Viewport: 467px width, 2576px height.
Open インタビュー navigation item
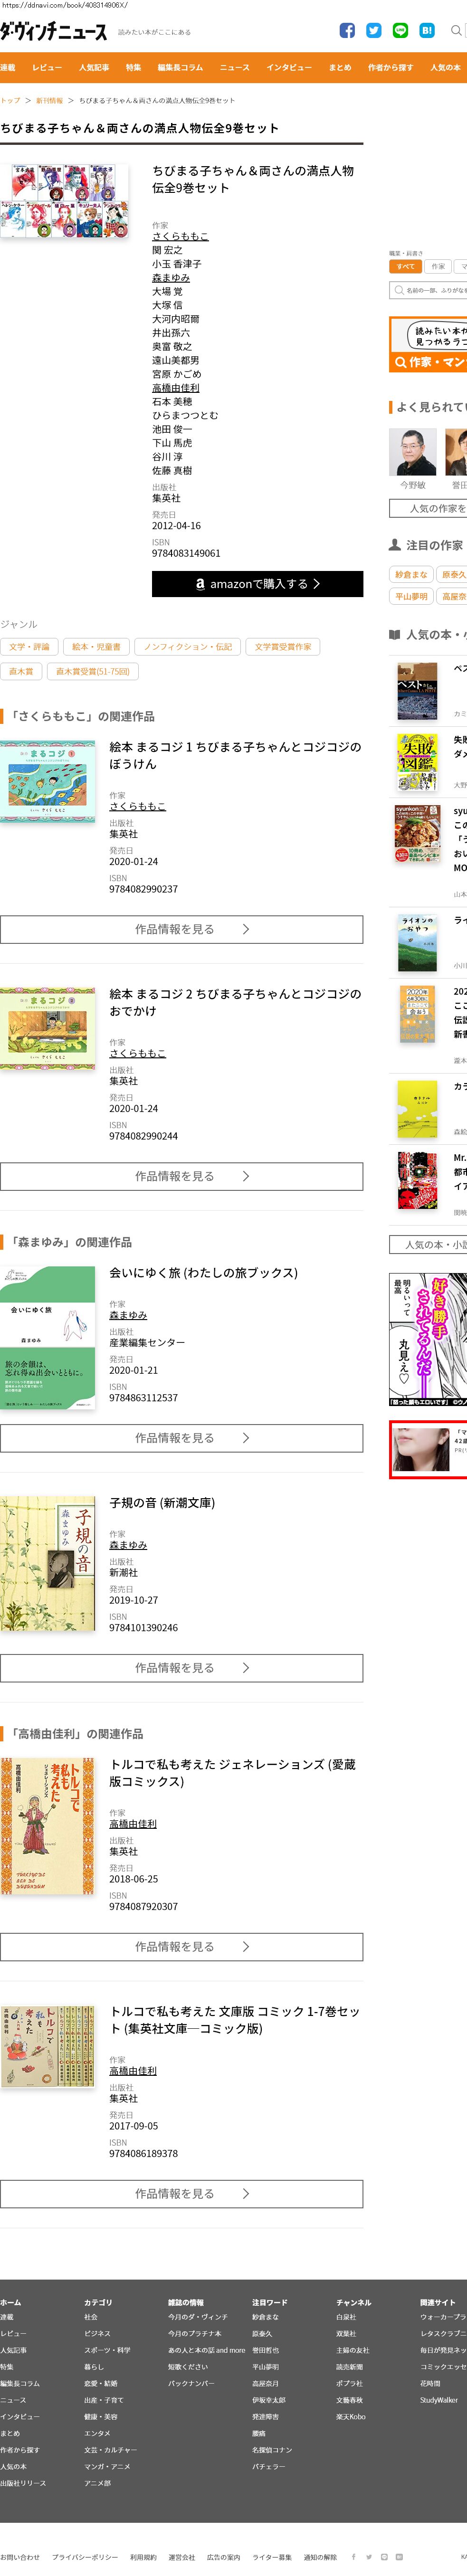click(x=289, y=67)
